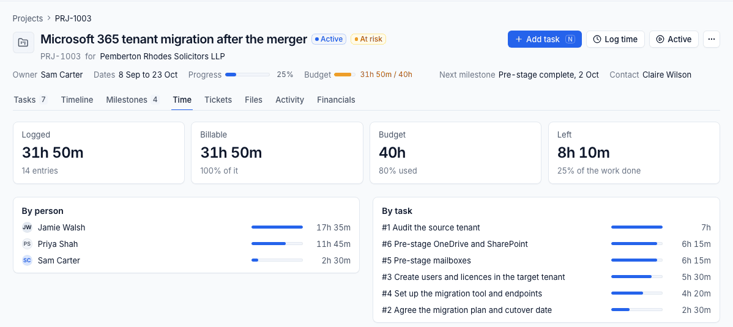Open the Financials tab
This screenshot has height=327, width=733.
[336, 100]
